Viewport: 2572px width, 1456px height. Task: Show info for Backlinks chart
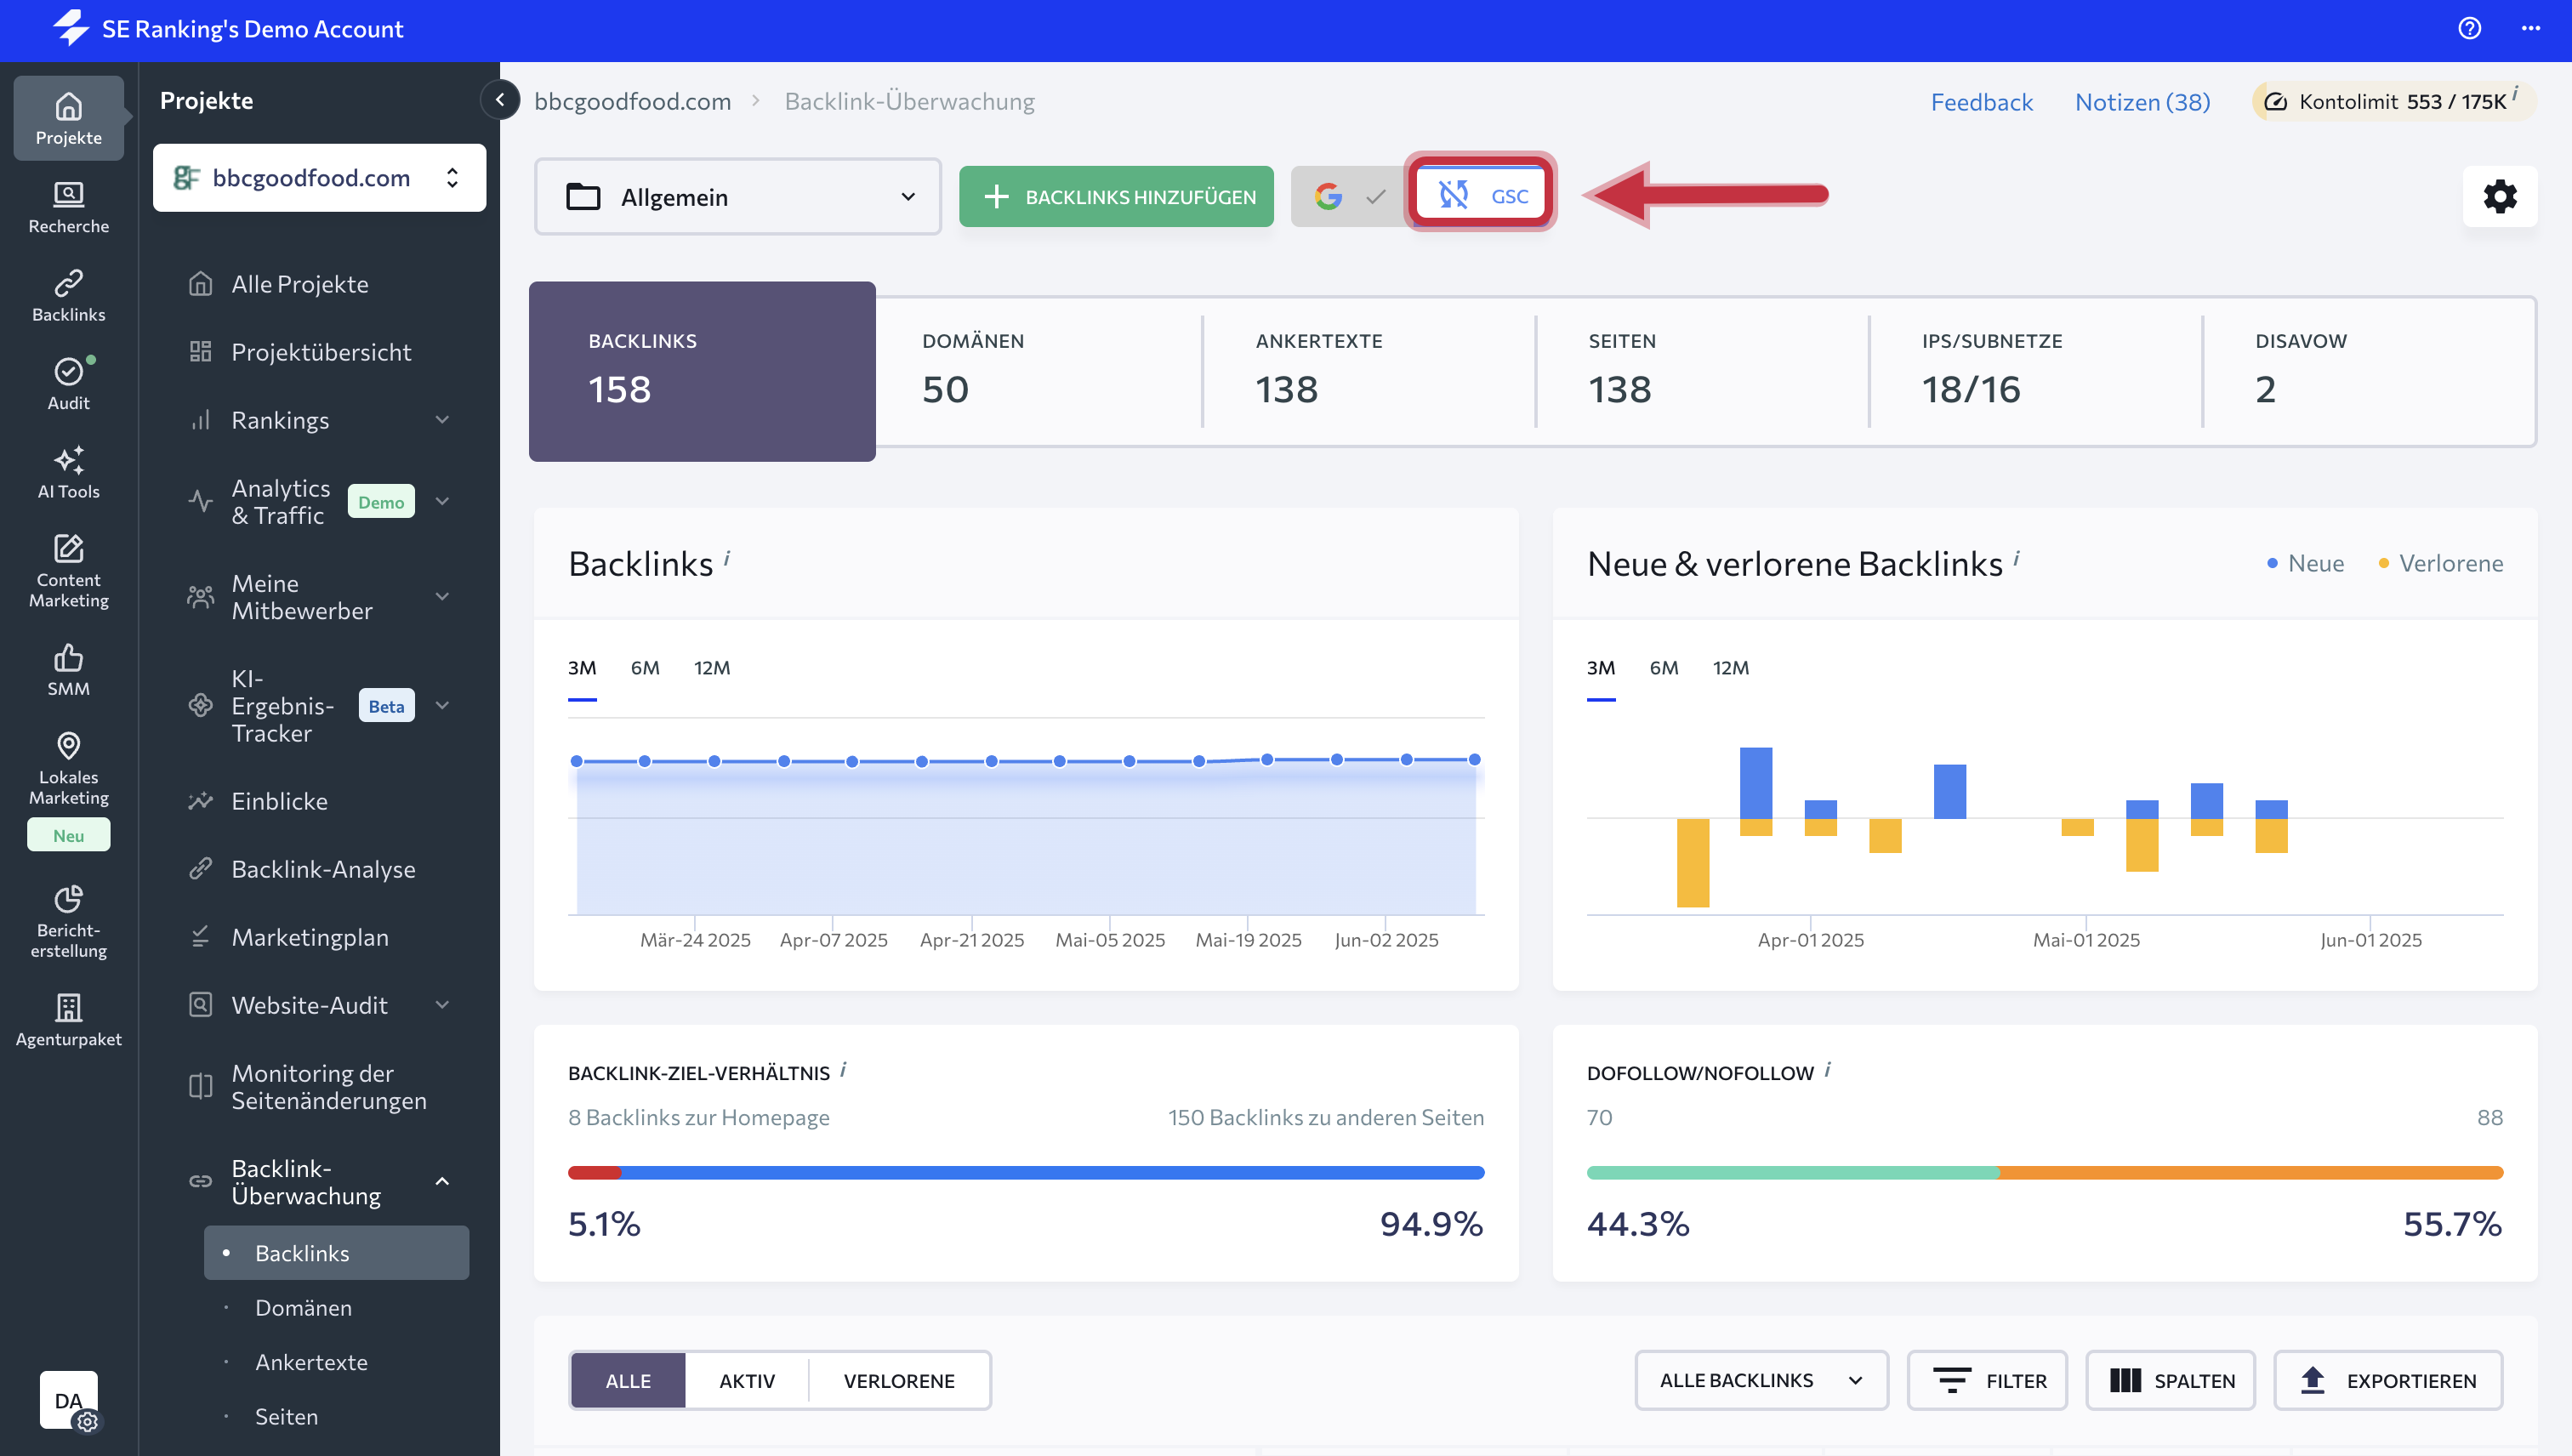point(727,558)
